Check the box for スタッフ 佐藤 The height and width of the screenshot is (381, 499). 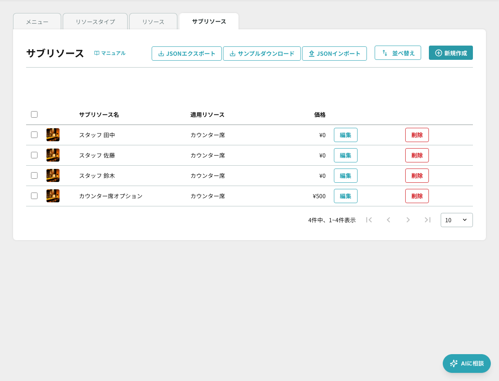tap(34, 155)
